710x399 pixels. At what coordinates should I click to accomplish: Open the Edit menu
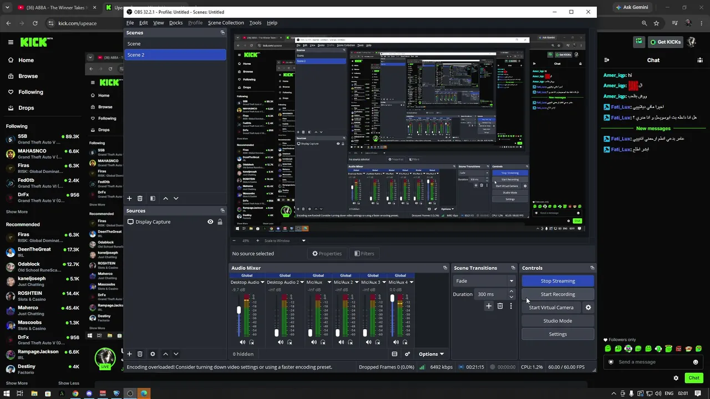tap(144, 23)
